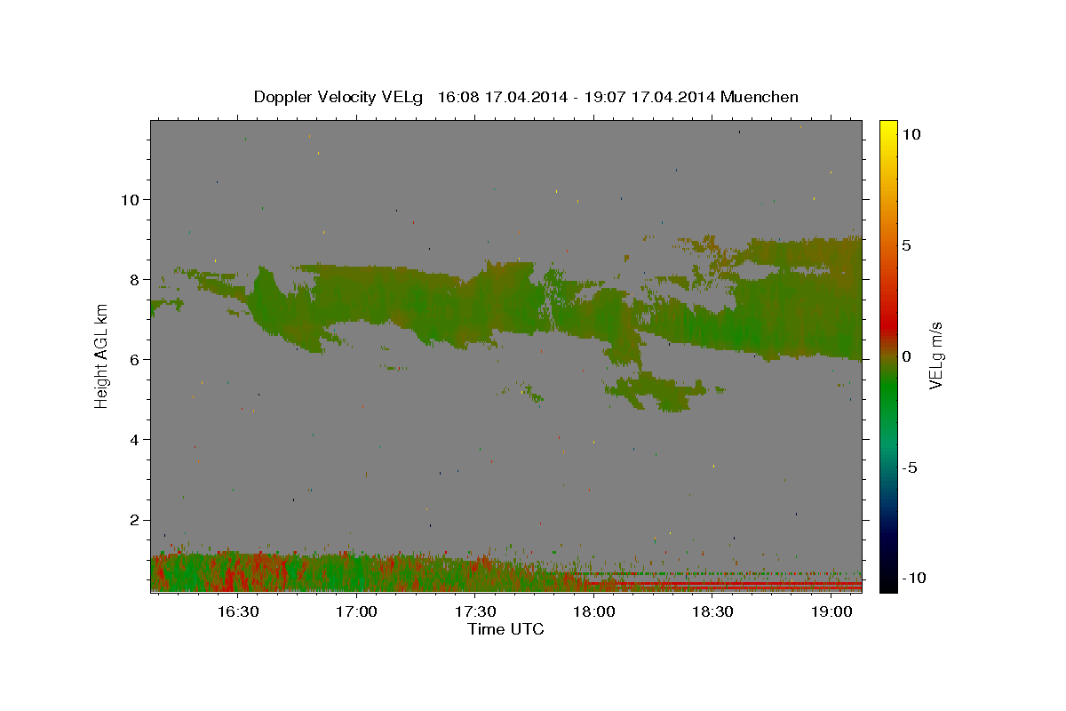
Task: Click the colorbar value -10 label
Action: click(x=914, y=579)
